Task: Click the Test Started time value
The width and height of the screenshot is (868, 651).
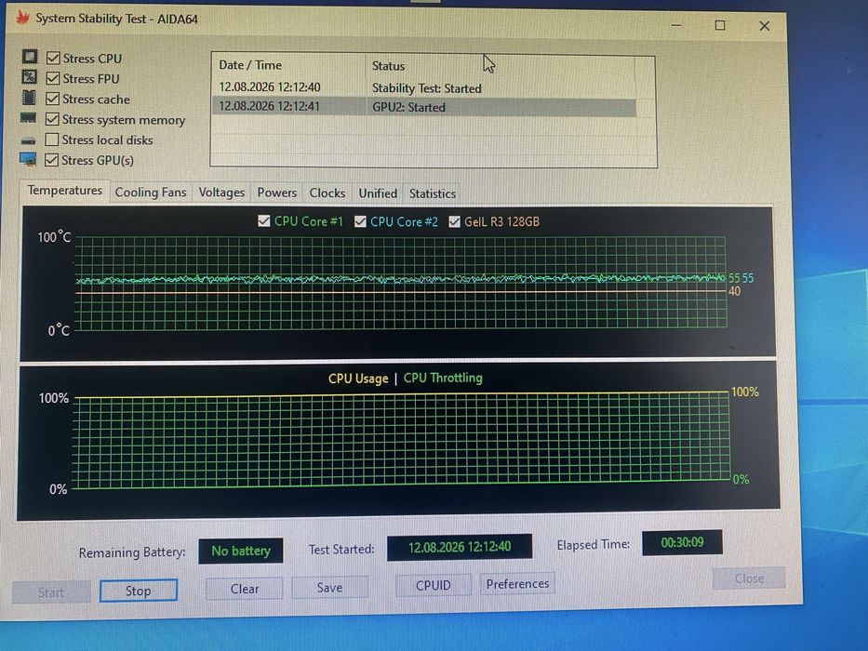Action: point(460,547)
